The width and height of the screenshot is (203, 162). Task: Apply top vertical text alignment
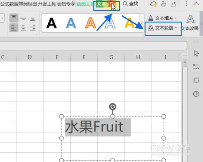14,18
